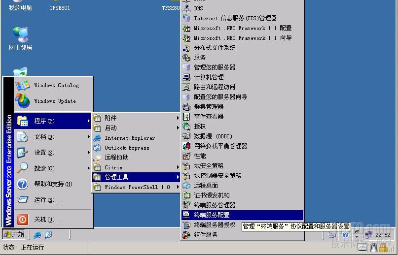Click the 管理您的服务器 icon
398x255 pixels.
(186, 67)
